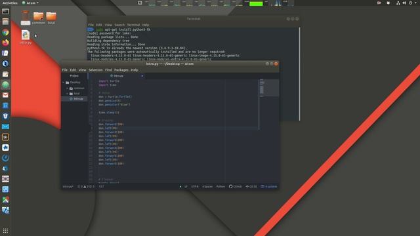Expand the common folder in Atom tree
This screenshot has width=420, height=236.
(67, 88)
